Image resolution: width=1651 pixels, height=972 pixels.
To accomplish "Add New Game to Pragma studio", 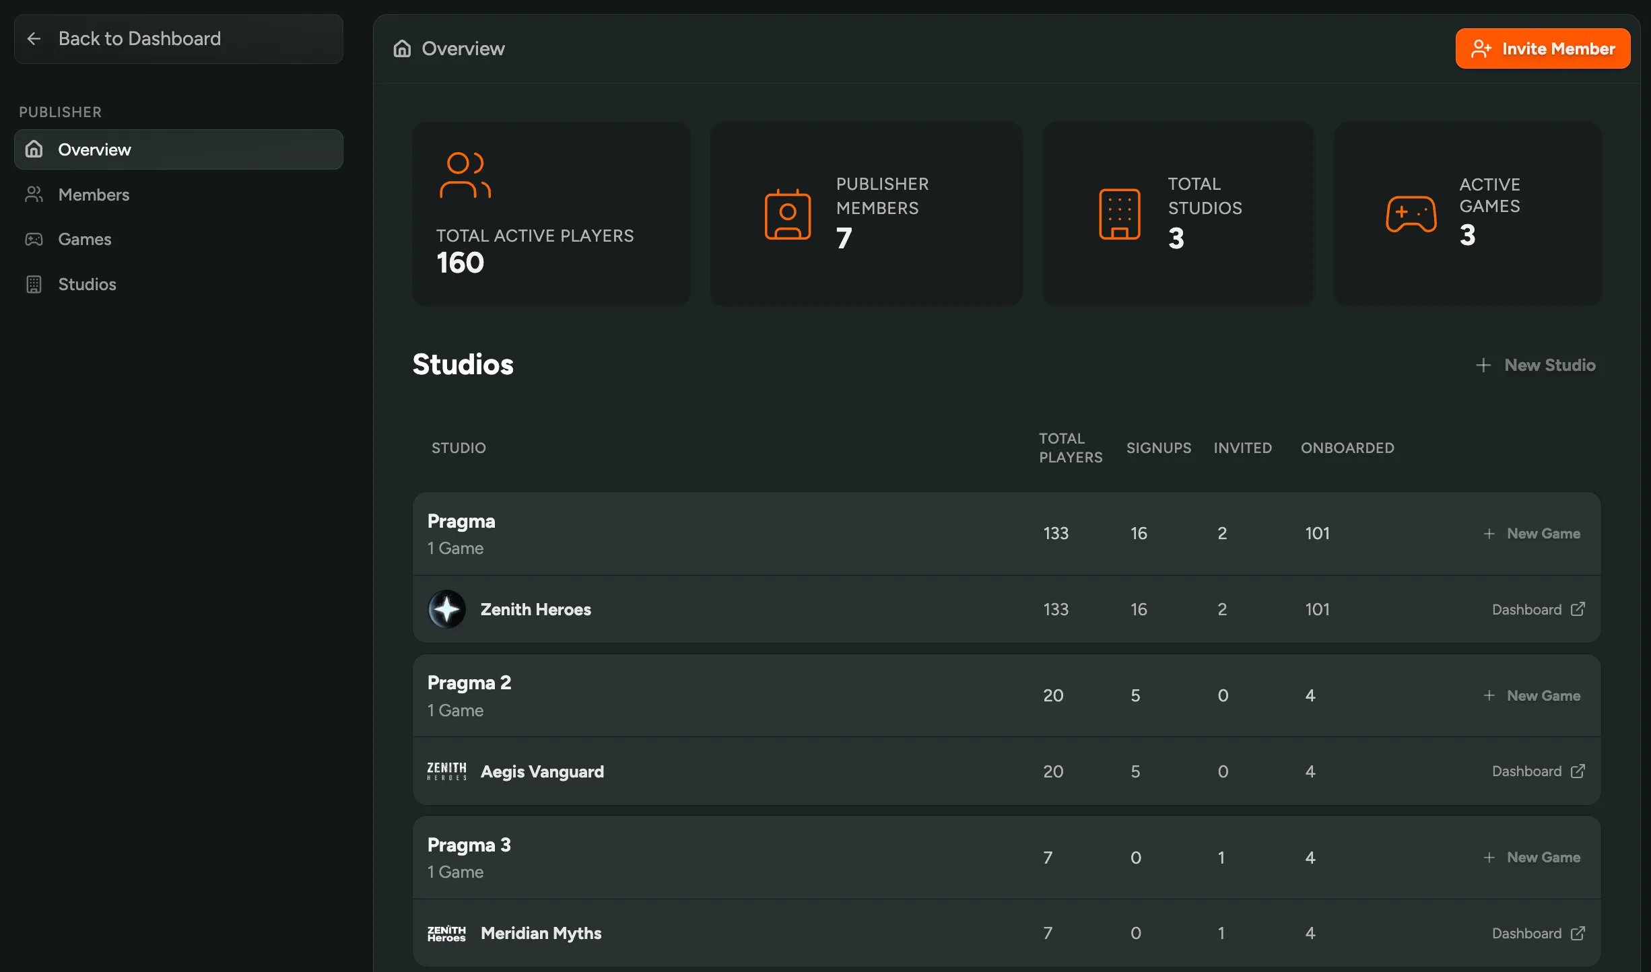I will tap(1532, 534).
